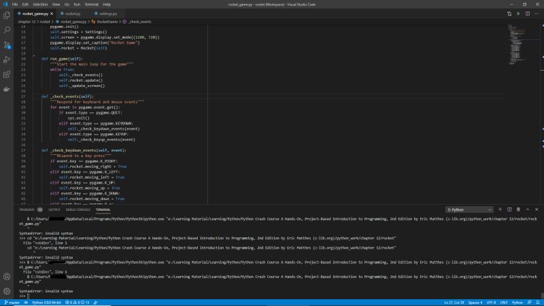Click the master git branch indicator

coord(12,303)
